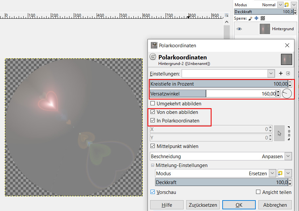Image resolution: width=299 pixels, height=211 pixels.
Task: Click the layer Deckkraft slider in layers panel
Action: [x=264, y=11]
